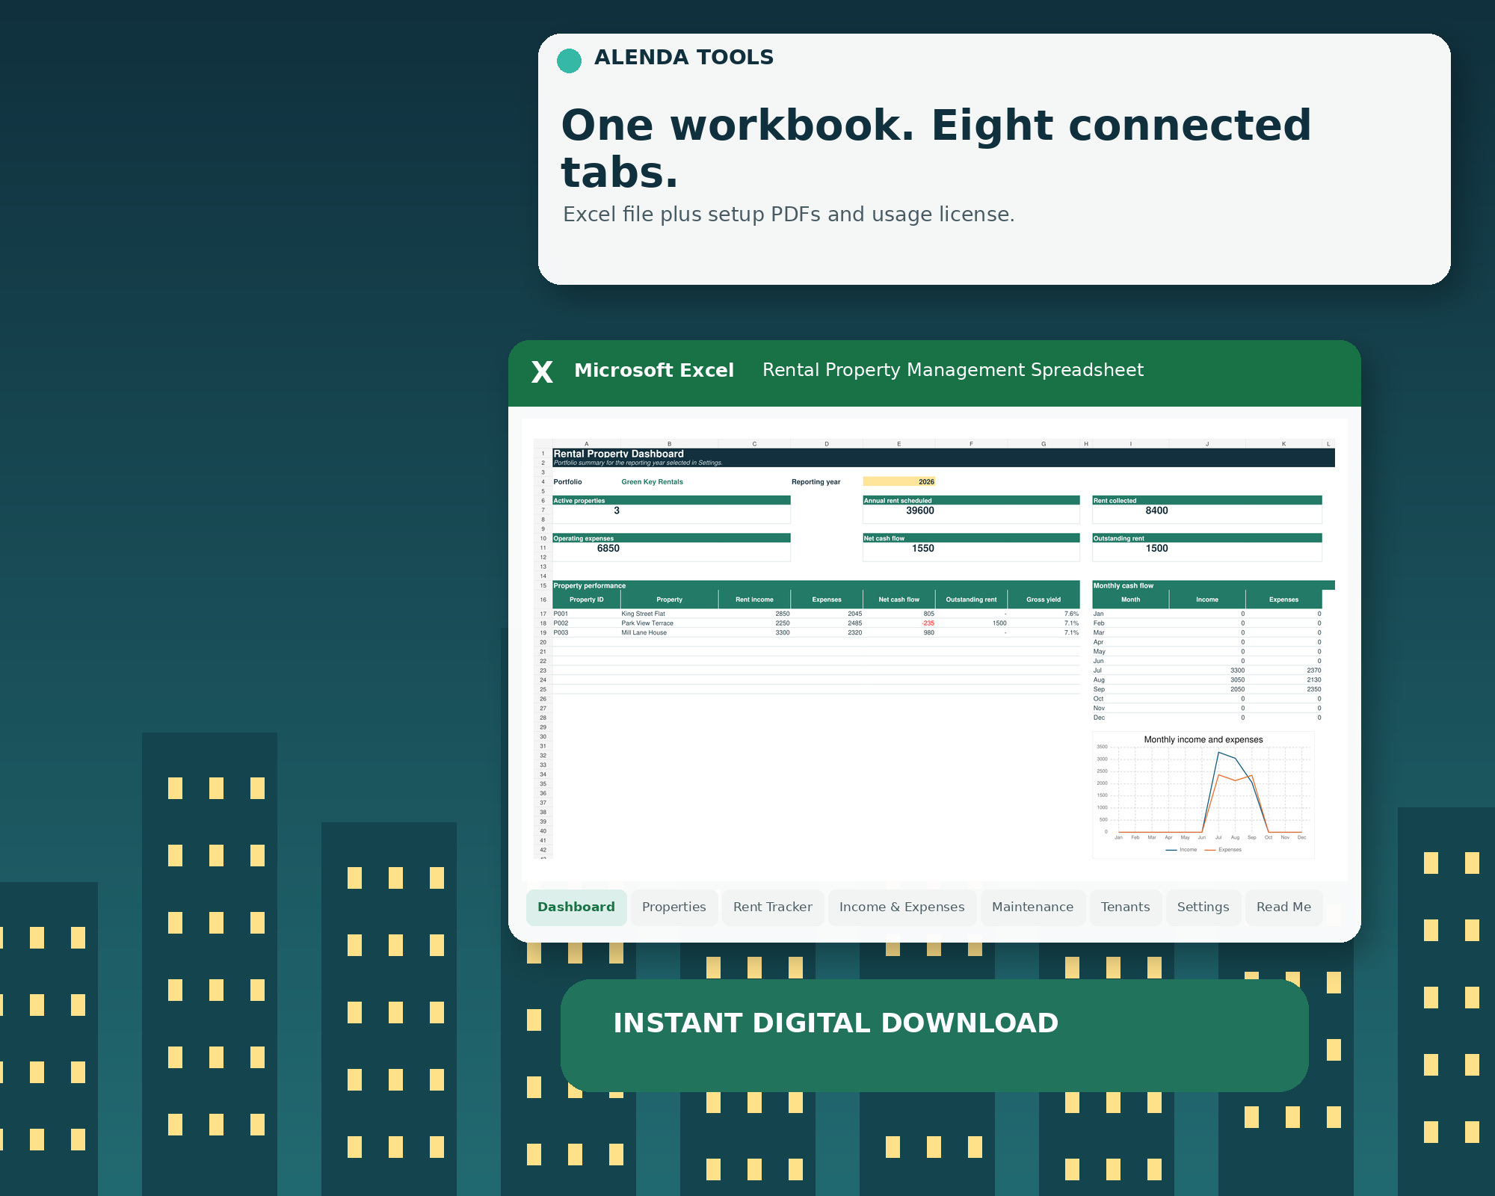Go to the Maintenance tab
The height and width of the screenshot is (1196, 1495).
(1033, 907)
